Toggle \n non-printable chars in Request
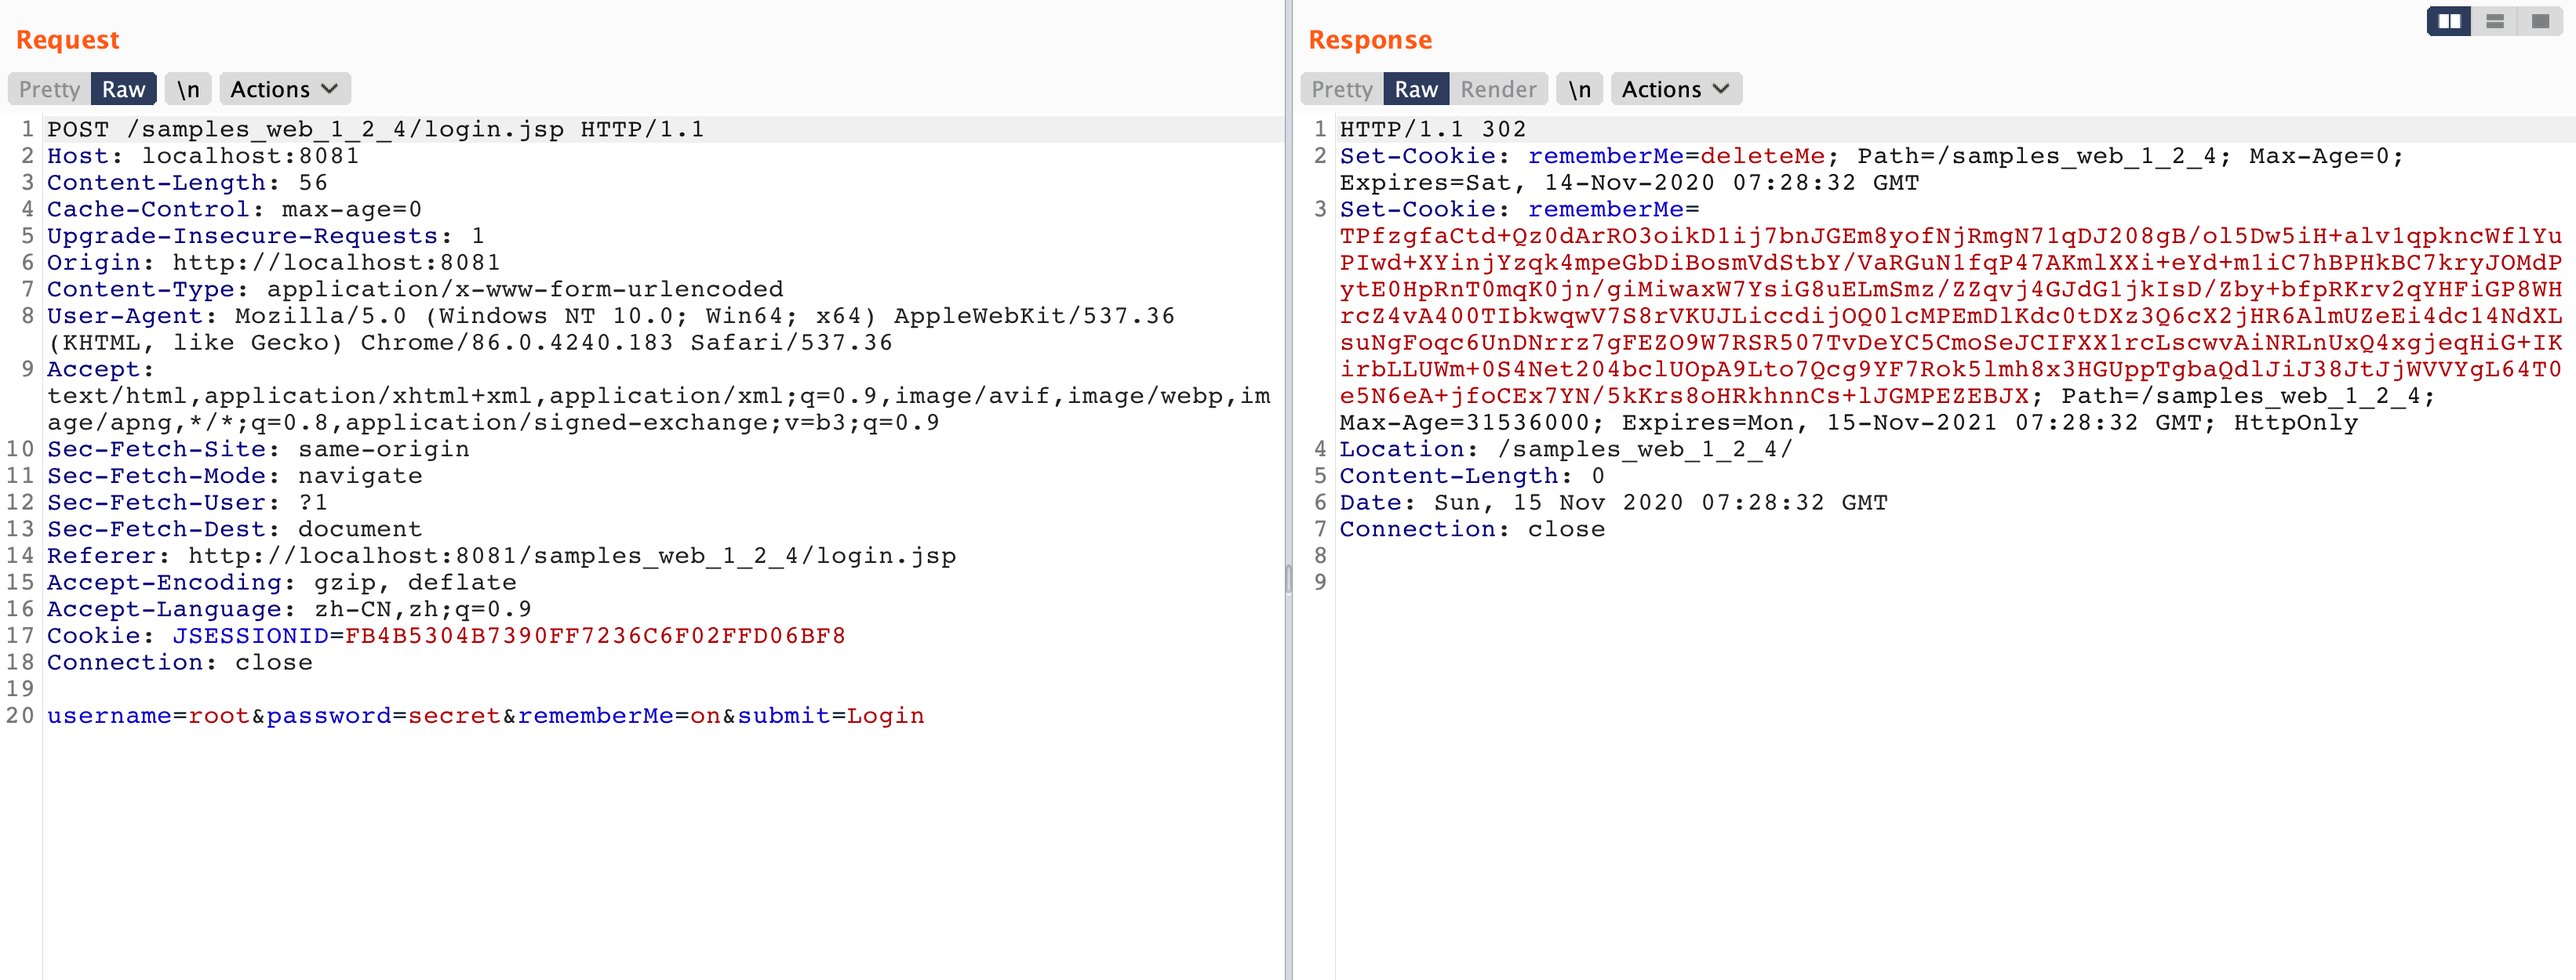Viewport: 2576px width, 980px height. click(x=188, y=89)
